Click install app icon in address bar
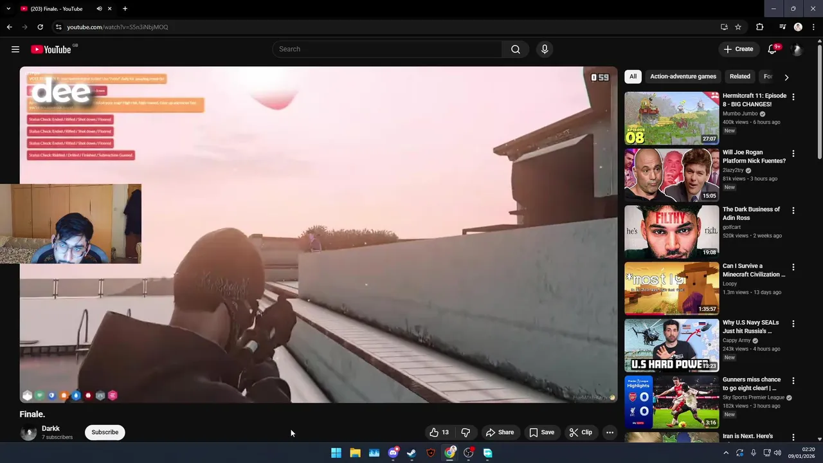Screen dimensions: 823x463 point(724,27)
